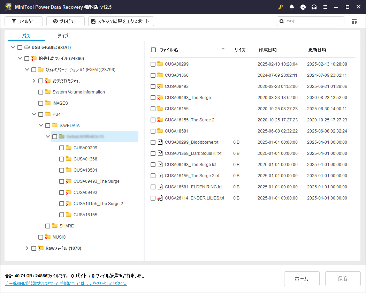The width and height of the screenshot is (366, 293).
Task: Click the CUSA16155_The Surge 2 deleted folder icon in list
Action: [x=160, y=120]
